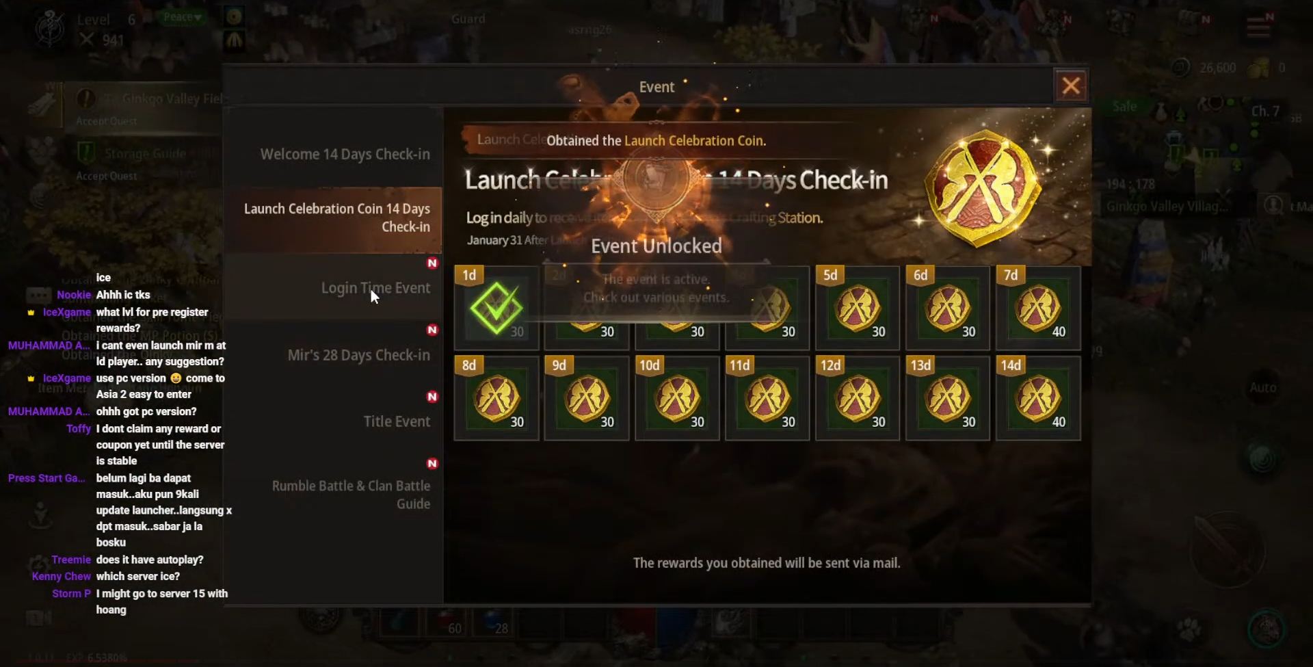Select the Title Event tab
Screen dimensions: 1313x667
333,421
